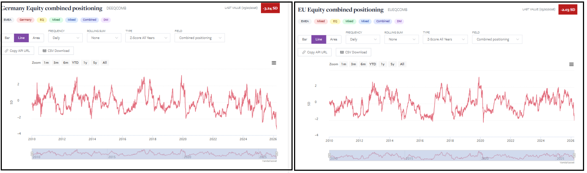Click the table icon on EU CSV Download
587x173 pixels.
pos(342,52)
